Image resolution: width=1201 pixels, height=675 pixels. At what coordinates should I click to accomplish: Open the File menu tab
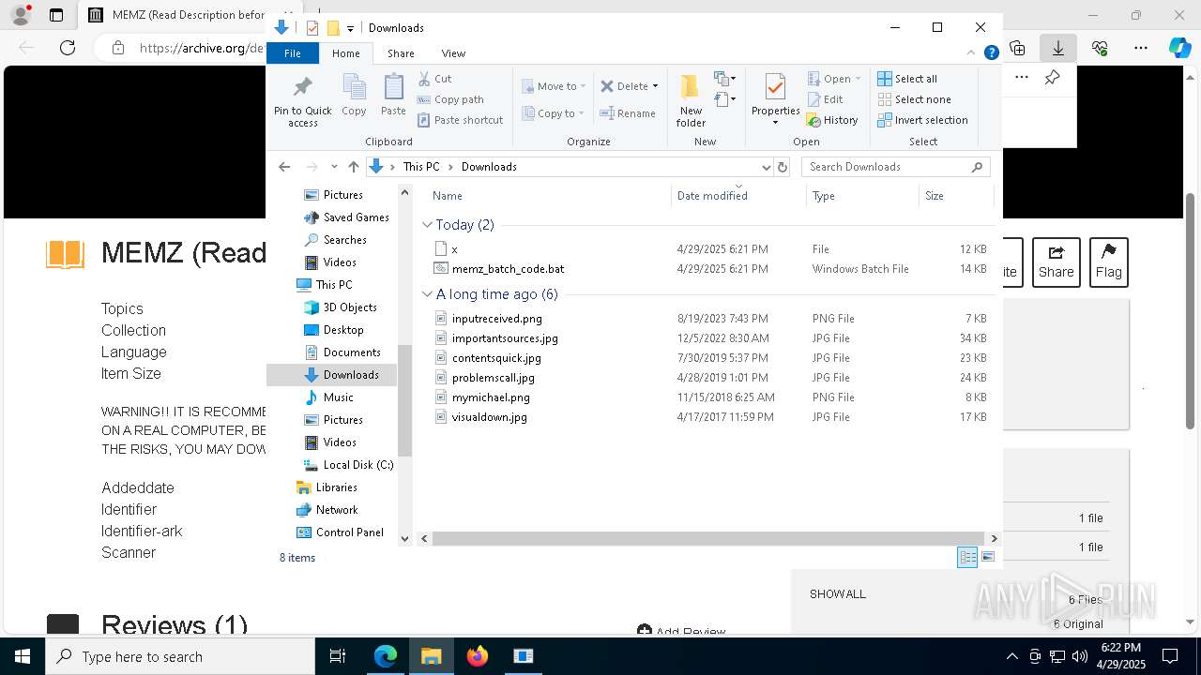[293, 53]
